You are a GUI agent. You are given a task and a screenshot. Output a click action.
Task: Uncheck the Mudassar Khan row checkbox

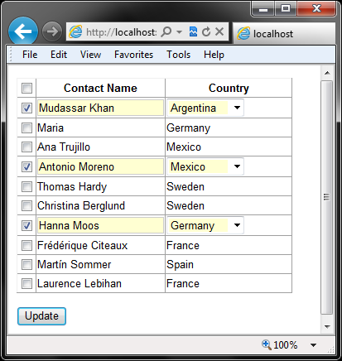pos(26,108)
